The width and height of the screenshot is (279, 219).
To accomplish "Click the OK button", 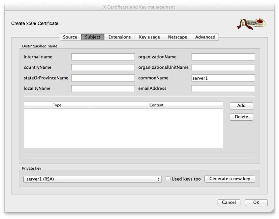I will [x=256, y=203].
